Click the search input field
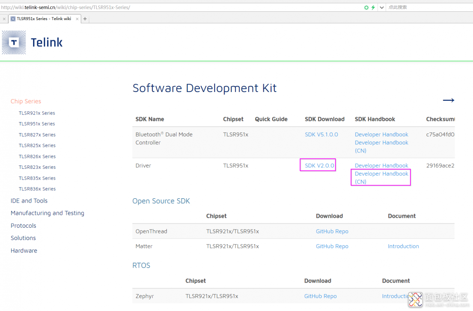473x311 pixels. (x=430, y=7)
